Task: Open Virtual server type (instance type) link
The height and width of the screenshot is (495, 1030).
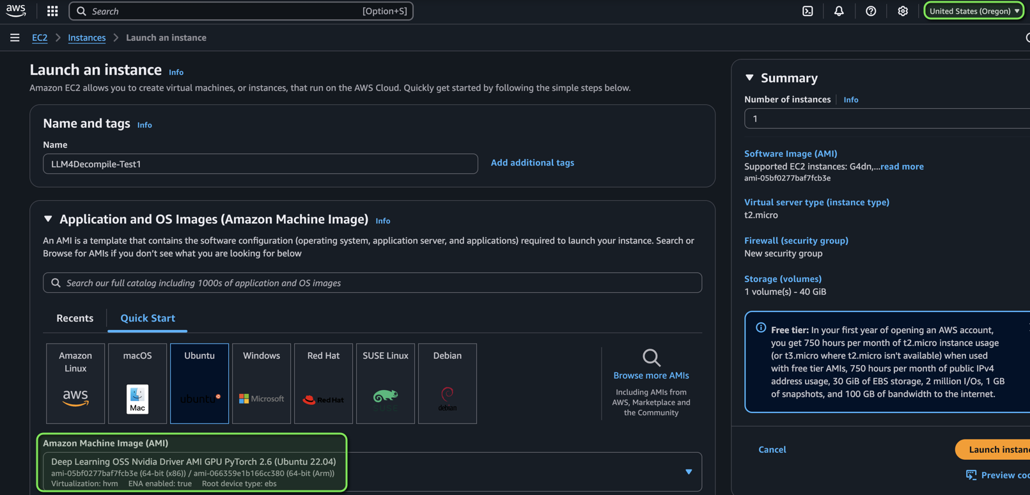Action: pos(816,202)
